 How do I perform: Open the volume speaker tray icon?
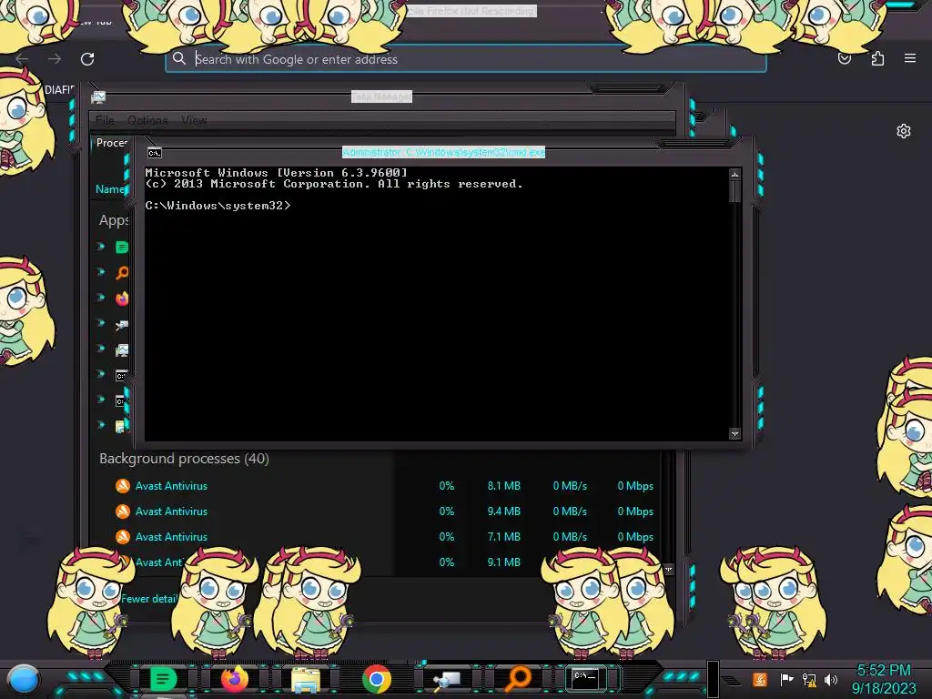click(831, 679)
